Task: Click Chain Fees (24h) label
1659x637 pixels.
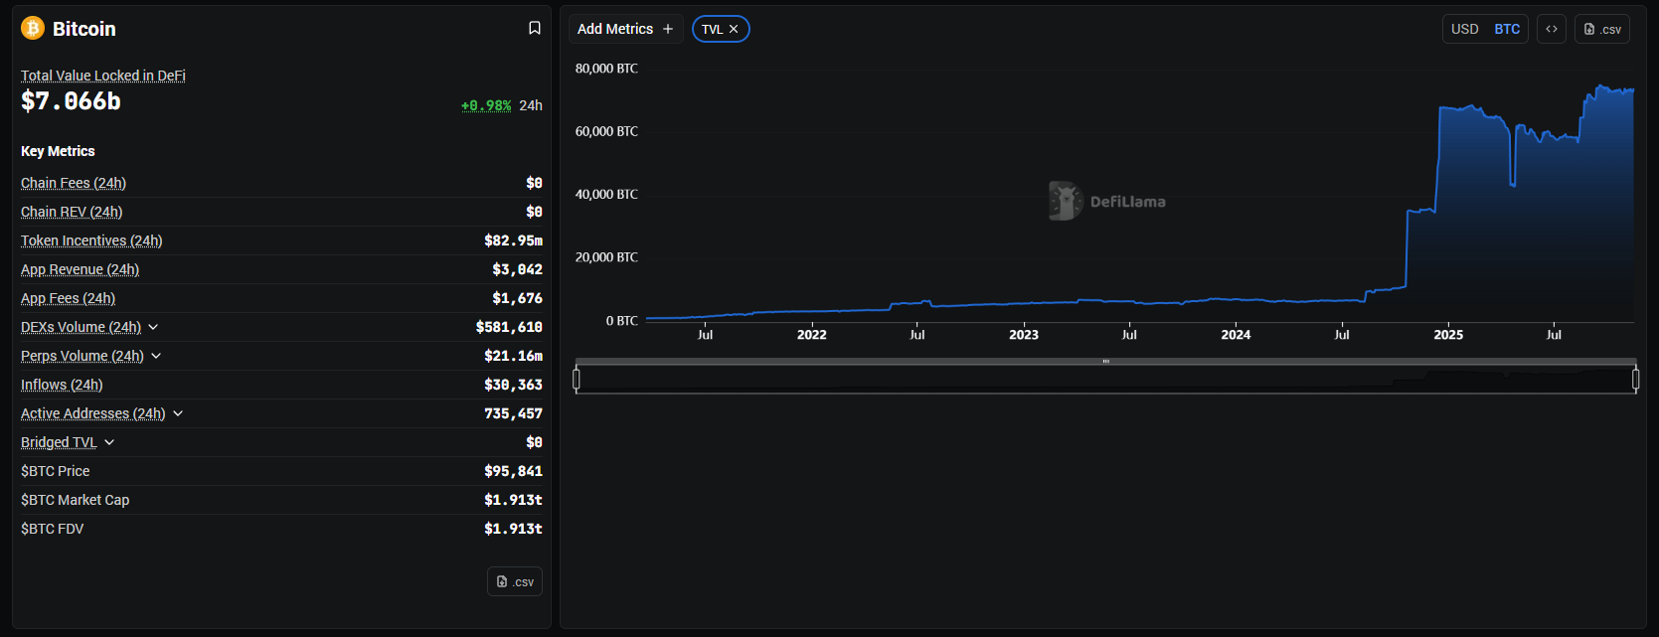Action: tap(74, 183)
